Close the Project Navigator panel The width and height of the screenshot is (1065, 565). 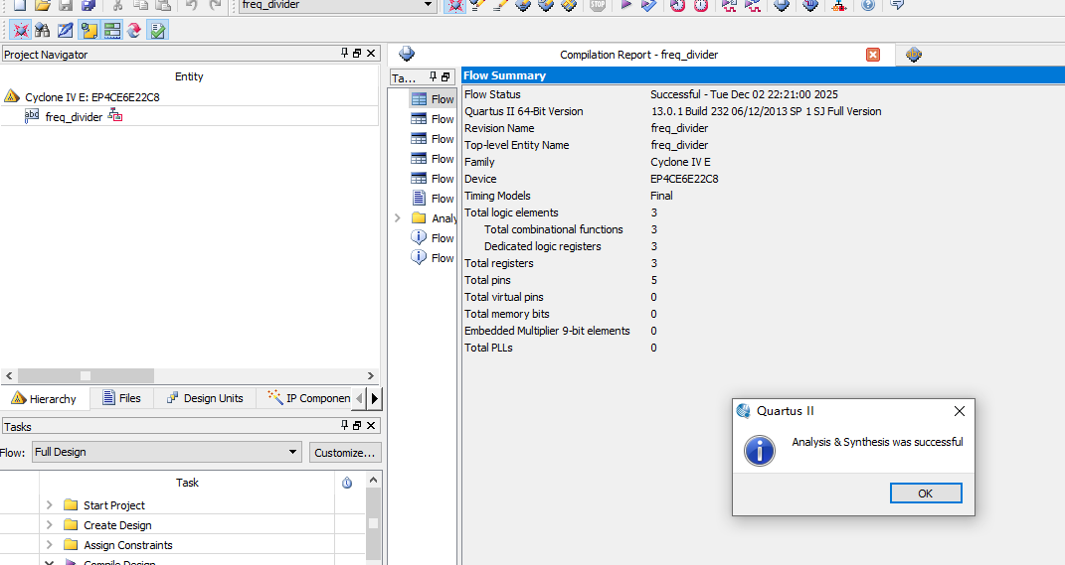371,53
